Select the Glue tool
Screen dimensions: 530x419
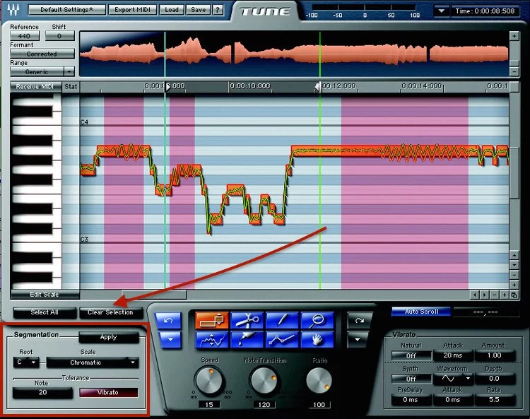tap(247, 340)
